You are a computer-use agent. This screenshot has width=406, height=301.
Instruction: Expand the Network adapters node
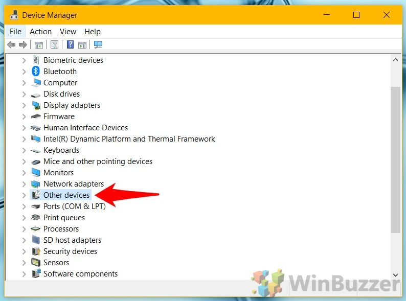point(24,184)
